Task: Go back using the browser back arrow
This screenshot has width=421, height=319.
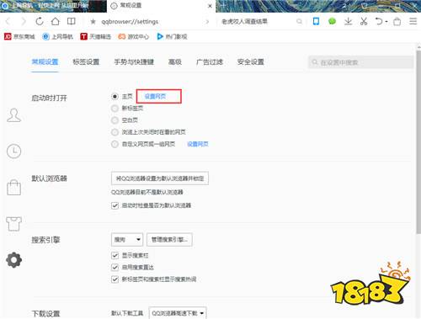Action: point(8,21)
